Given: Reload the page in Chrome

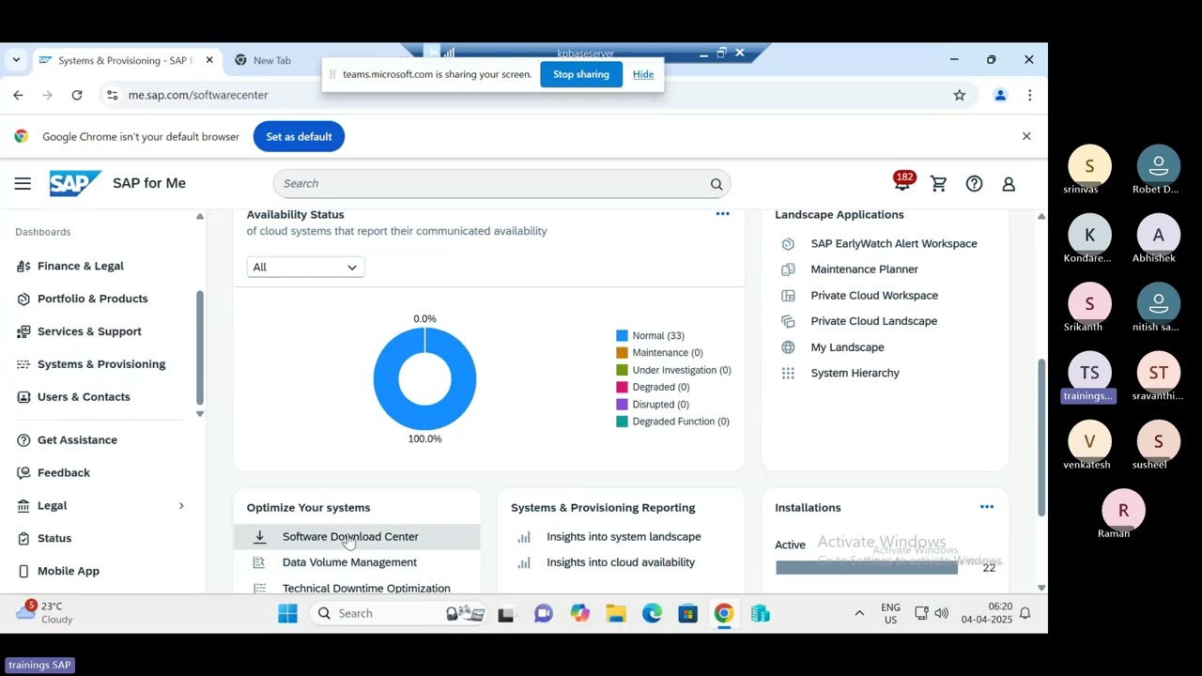Looking at the screenshot, I should point(77,95).
